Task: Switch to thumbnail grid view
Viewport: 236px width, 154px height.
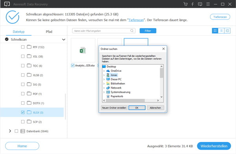Action: point(215,31)
